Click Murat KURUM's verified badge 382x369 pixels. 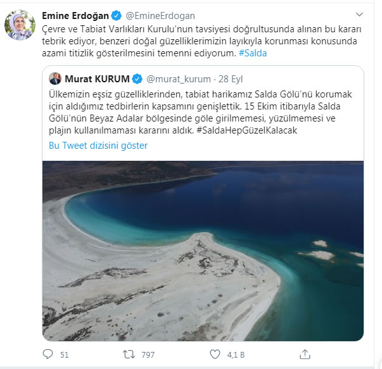(x=137, y=79)
